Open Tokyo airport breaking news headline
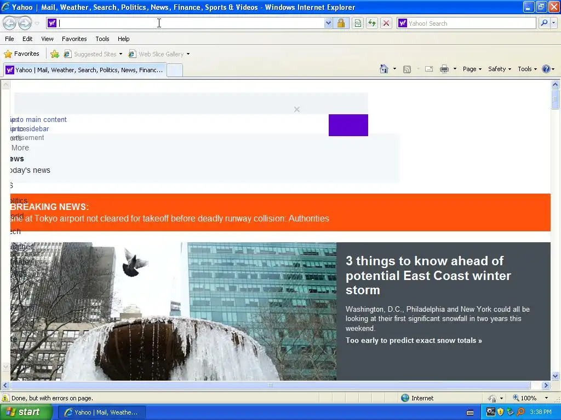This screenshot has width=561, height=420. pyautogui.click(x=170, y=219)
